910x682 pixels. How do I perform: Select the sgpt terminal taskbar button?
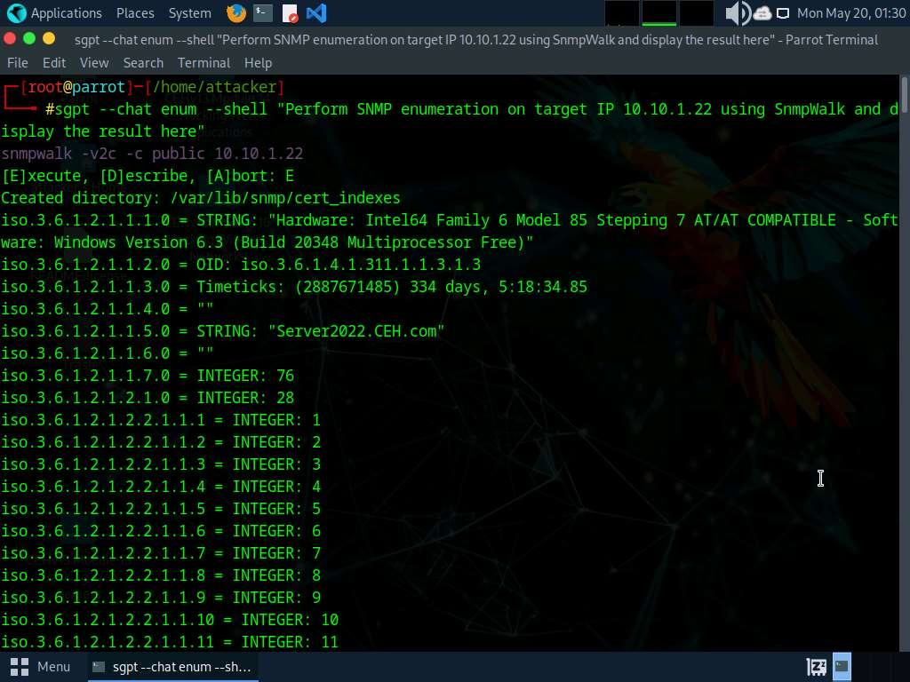(172, 666)
